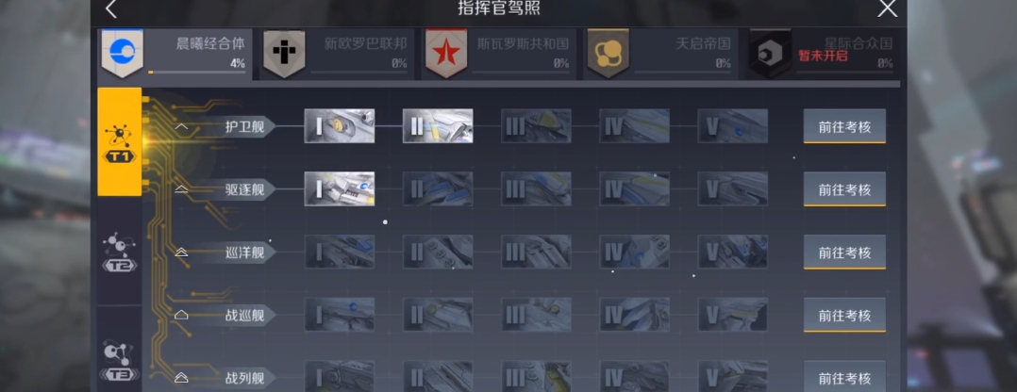Click 前往考核 for the 战巡舰 row
This screenshot has width=1017, height=392.
pyautogui.click(x=844, y=315)
